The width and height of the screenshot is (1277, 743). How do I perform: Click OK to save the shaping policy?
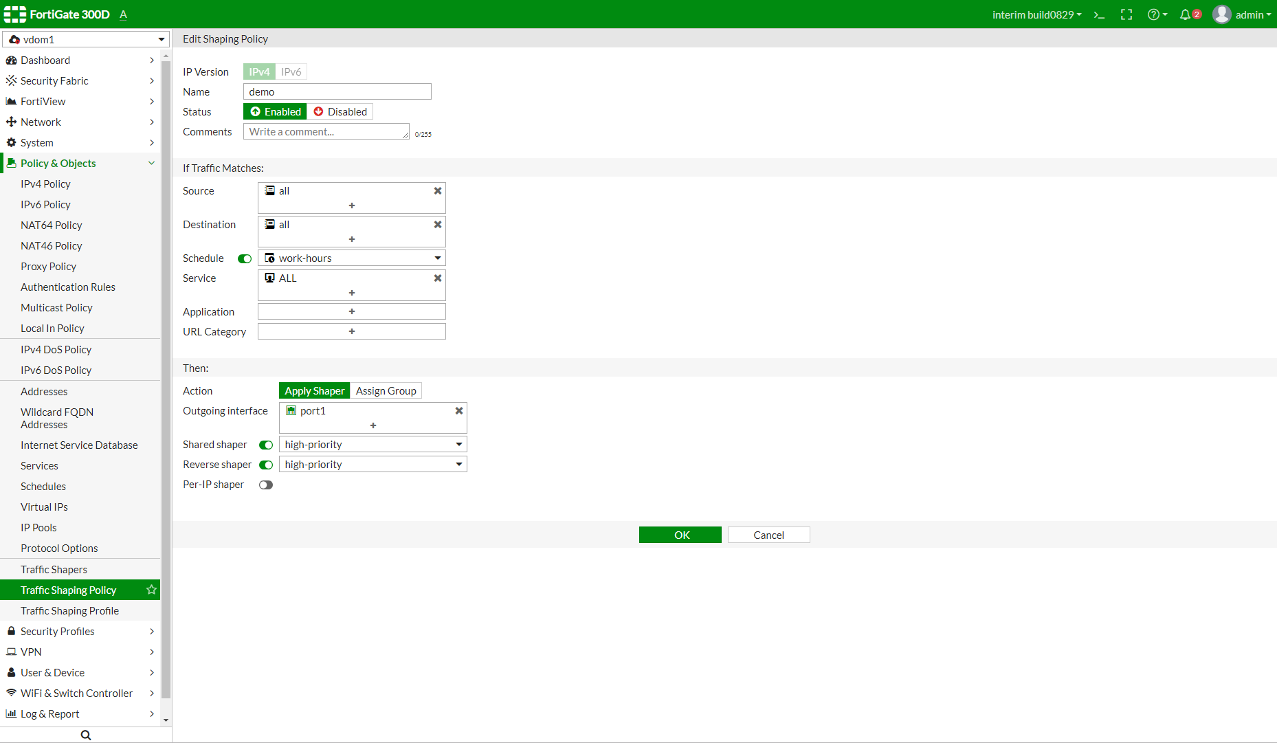tap(680, 535)
